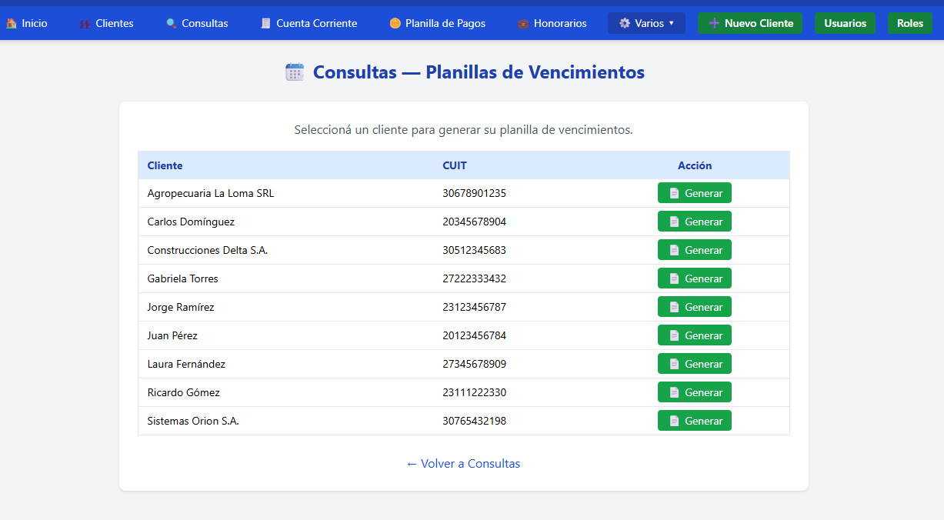Click the Roles button

coord(910,23)
